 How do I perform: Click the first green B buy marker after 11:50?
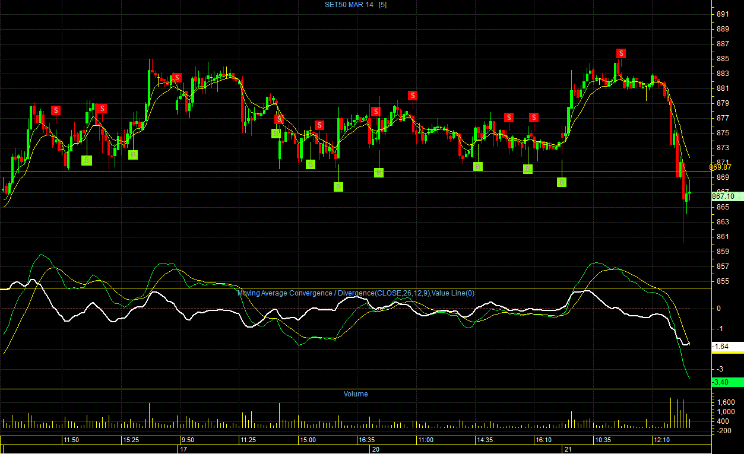87,160
